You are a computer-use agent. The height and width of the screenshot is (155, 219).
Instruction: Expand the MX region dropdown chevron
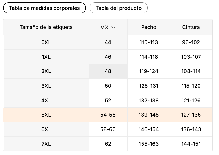point(113,27)
